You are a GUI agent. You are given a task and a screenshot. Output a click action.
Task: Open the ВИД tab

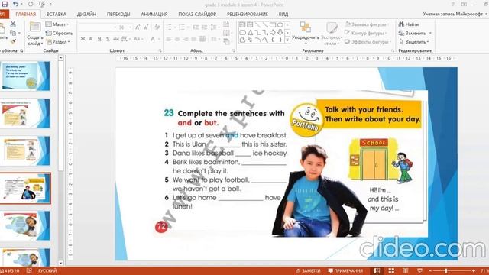coord(283,14)
